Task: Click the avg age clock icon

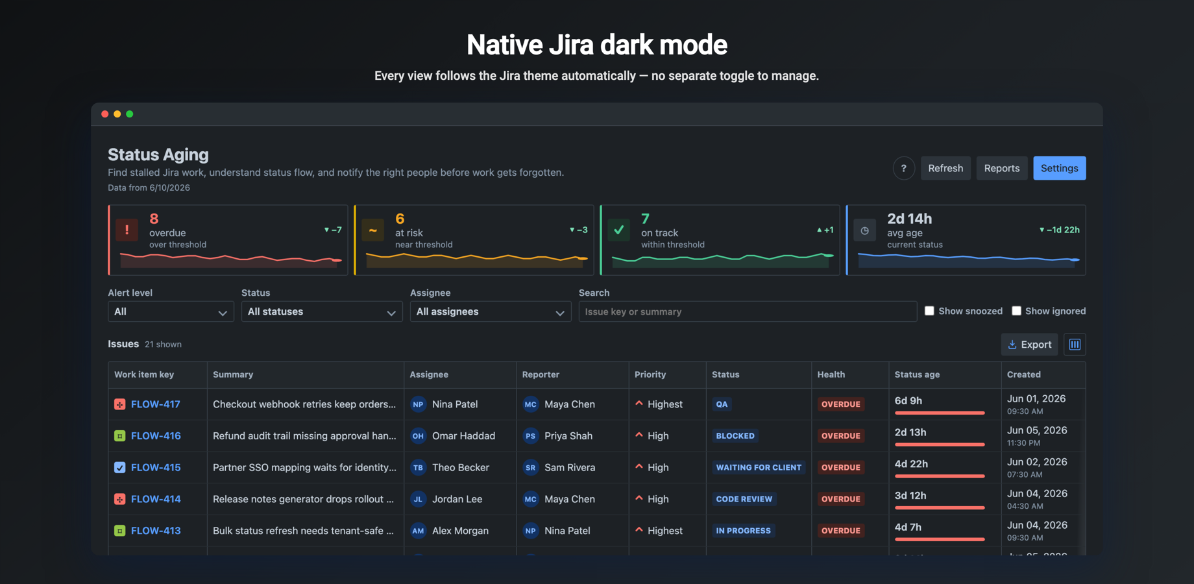Action: click(864, 230)
